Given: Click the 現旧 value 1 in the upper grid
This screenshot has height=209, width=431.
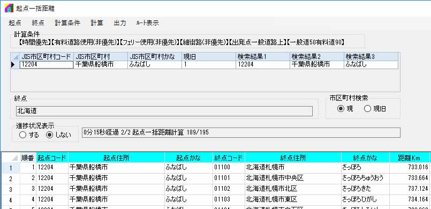Looking at the screenshot, I should pos(208,65).
